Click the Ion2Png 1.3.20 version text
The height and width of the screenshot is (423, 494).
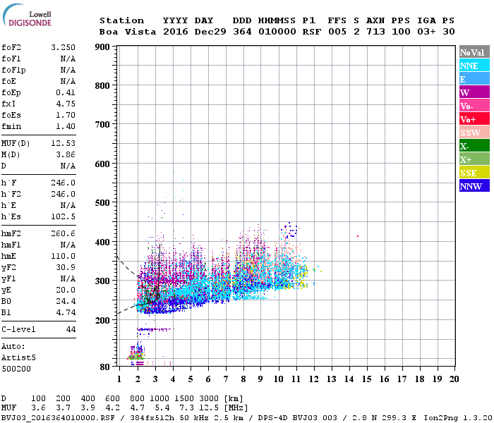coord(457,418)
